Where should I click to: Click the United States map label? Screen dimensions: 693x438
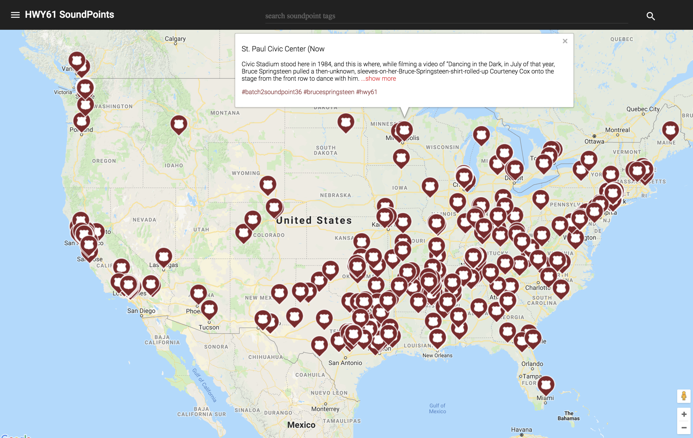[x=314, y=221]
